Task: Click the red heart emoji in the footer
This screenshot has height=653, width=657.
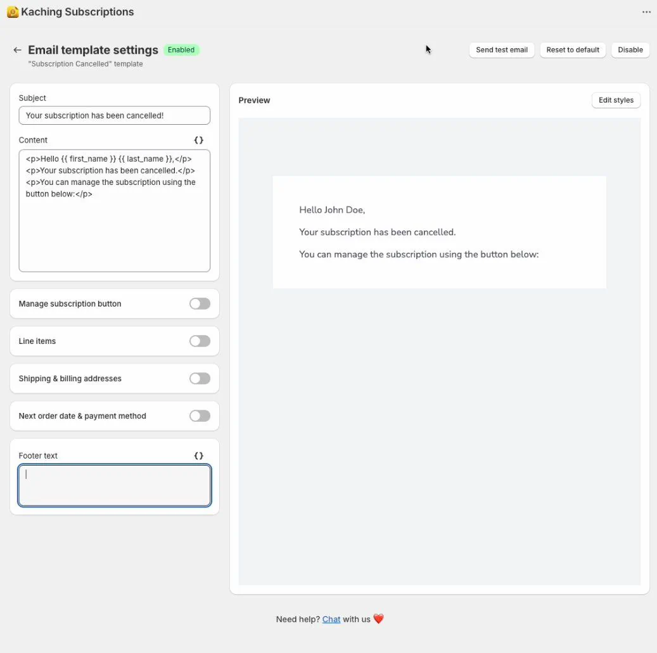Action: click(x=378, y=619)
